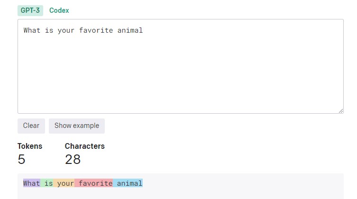Click the Tokens heading label

30,146
